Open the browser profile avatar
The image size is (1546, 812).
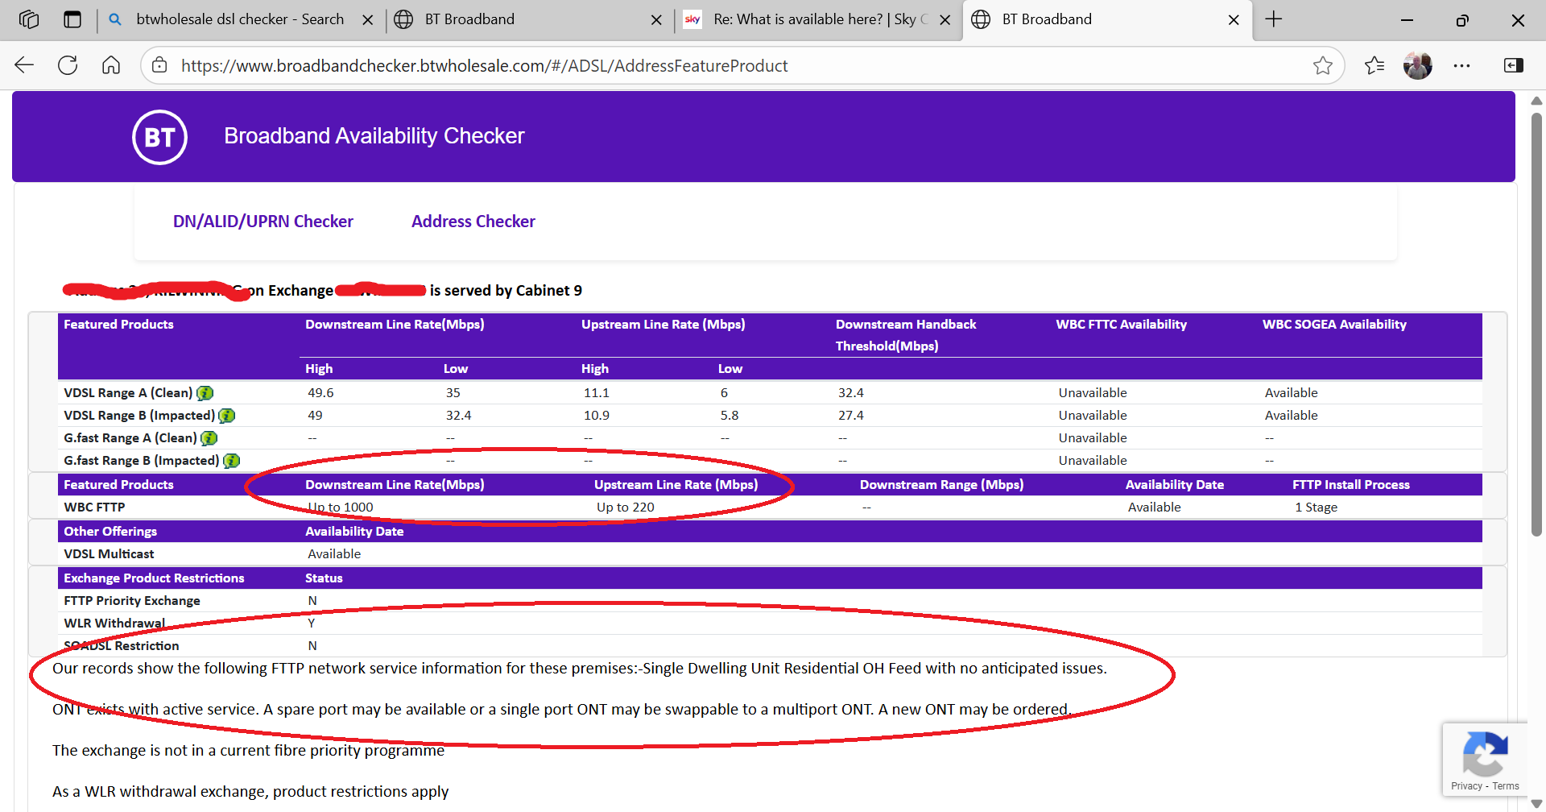tap(1417, 66)
